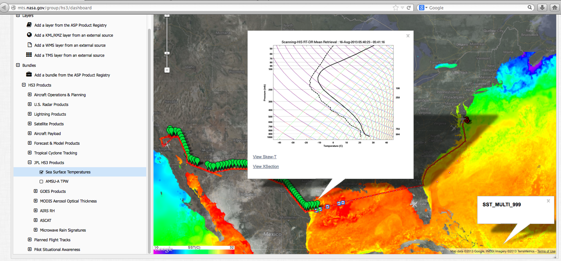
Task: Click the TMS layer grid icon
Action: pyautogui.click(x=29, y=55)
